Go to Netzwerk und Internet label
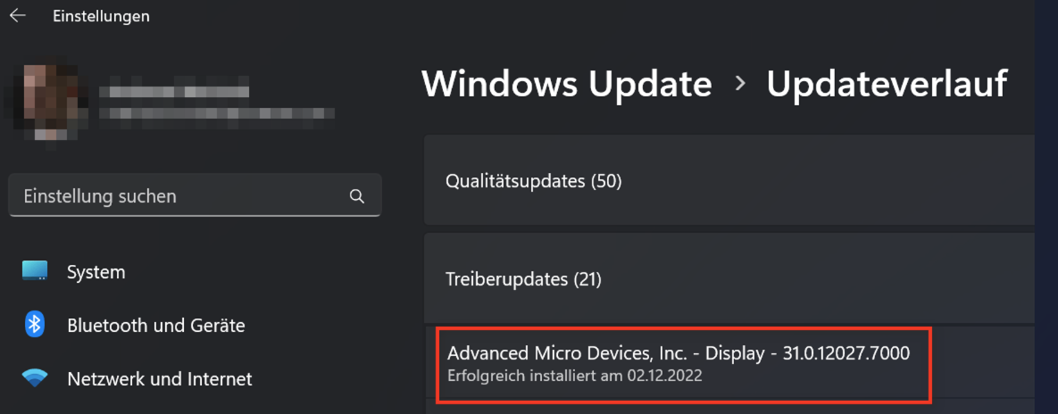 point(160,379)
